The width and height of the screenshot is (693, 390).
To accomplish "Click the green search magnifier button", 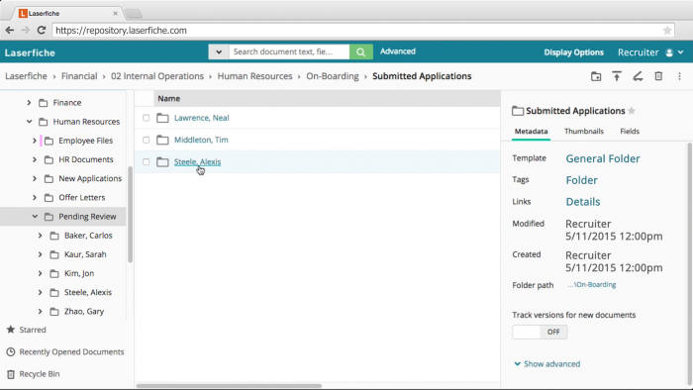I will pyautogui.click(x=360, y=51).
